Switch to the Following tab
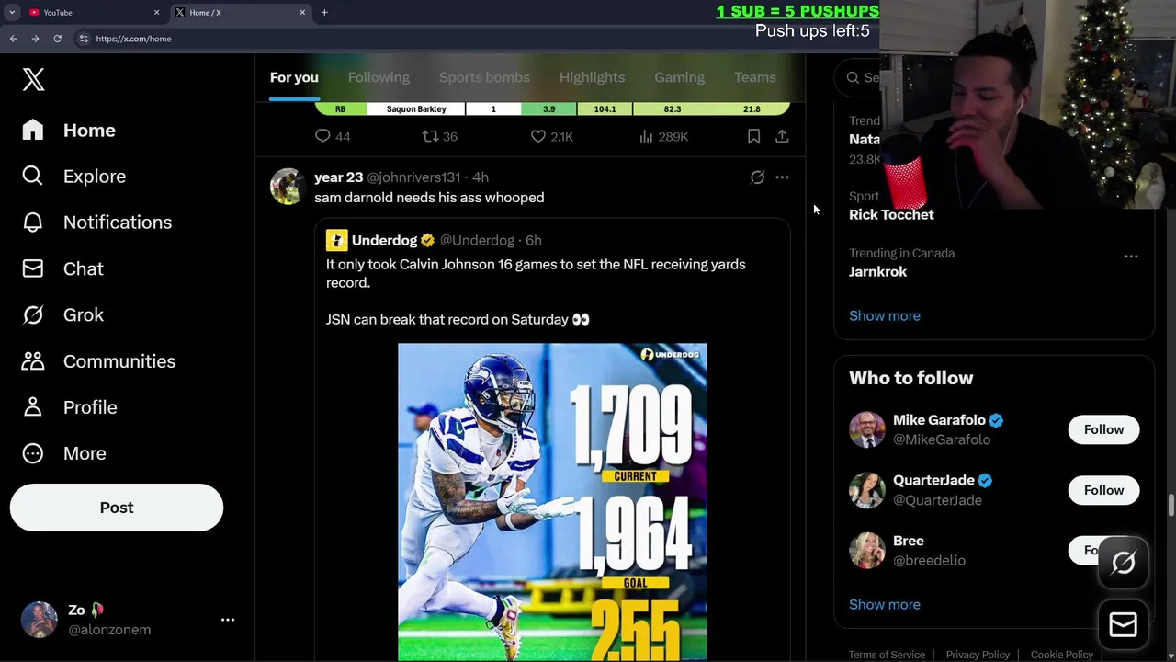This screenshot has width=1176, height=662. coord(379,77)
